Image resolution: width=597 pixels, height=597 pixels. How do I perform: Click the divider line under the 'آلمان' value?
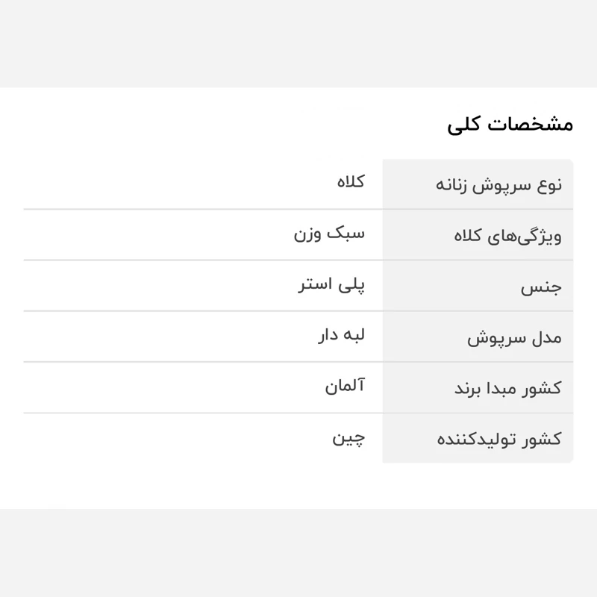(201, 413)
